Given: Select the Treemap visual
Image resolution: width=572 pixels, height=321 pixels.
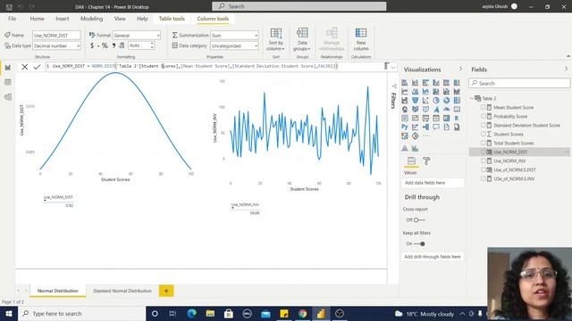Looking at the screenshot, I should click(457, 100).
